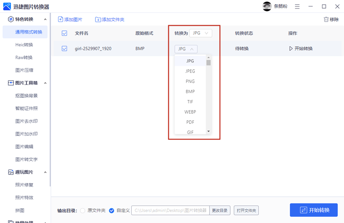344x223 pixels.
Task: Choose PNG from the format list
Action: pos(190,81)
